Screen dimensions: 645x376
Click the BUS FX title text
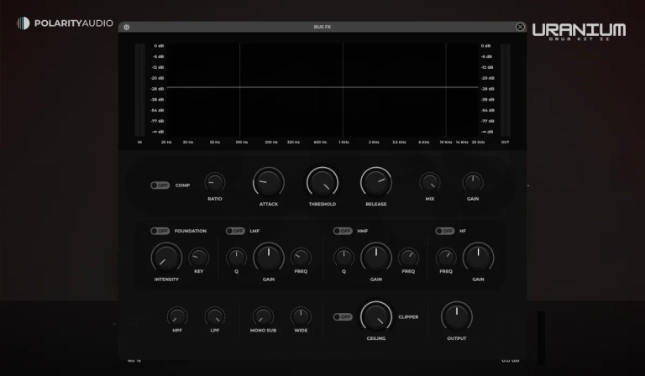pos(322,27)
